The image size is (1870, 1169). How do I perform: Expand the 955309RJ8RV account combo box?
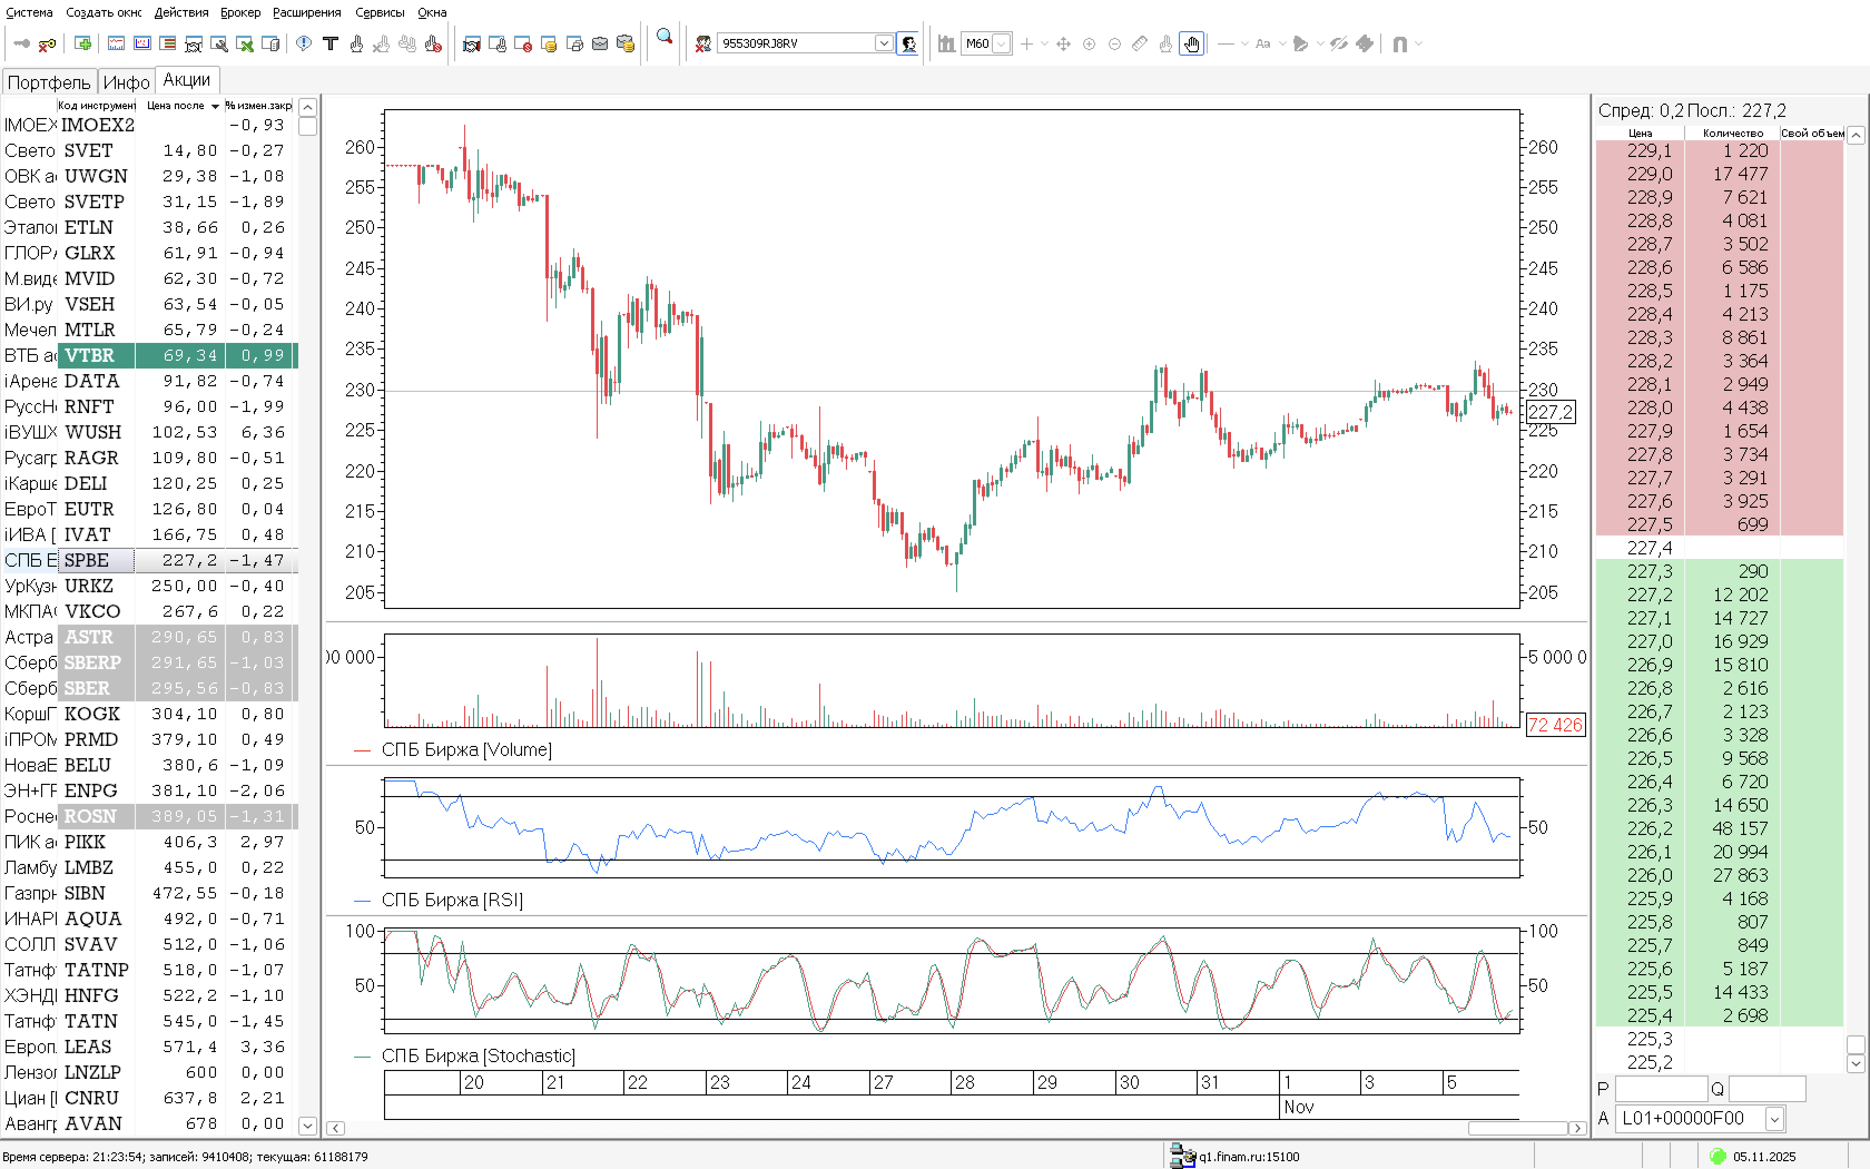pos(883,44)
